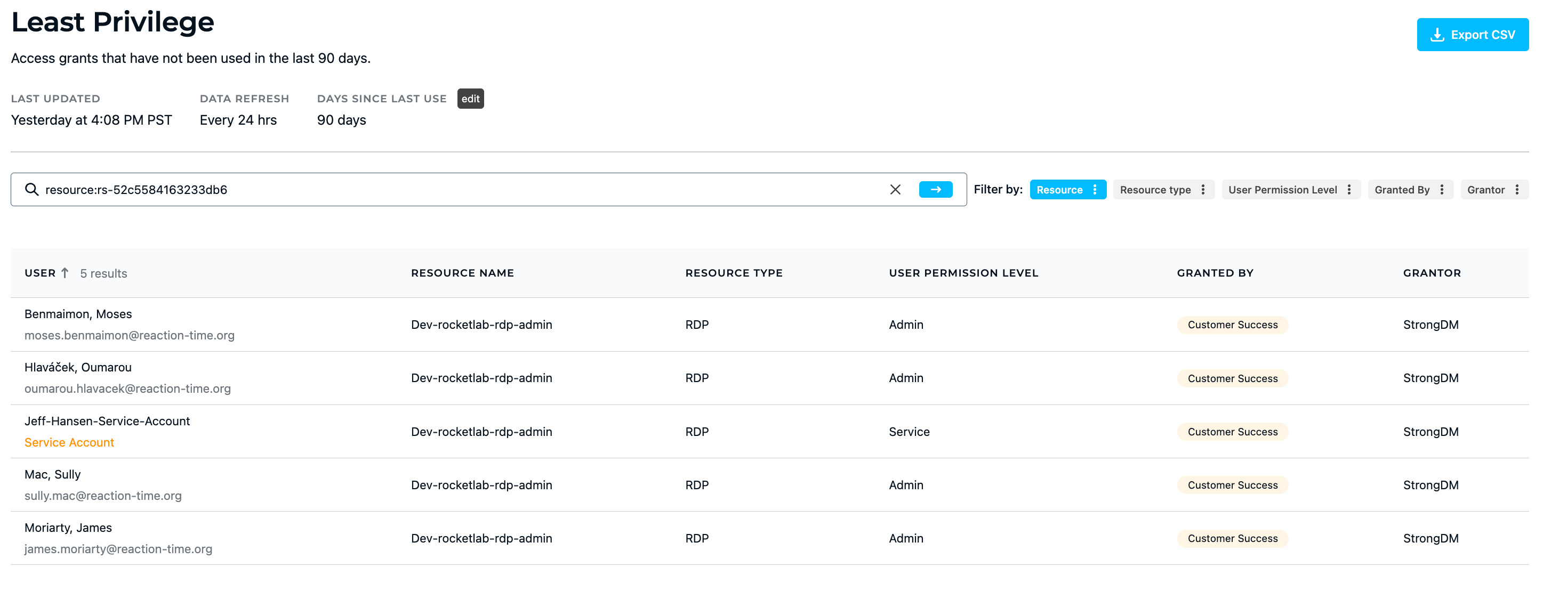Click the Resource Name column header

[x=462, y=273]
